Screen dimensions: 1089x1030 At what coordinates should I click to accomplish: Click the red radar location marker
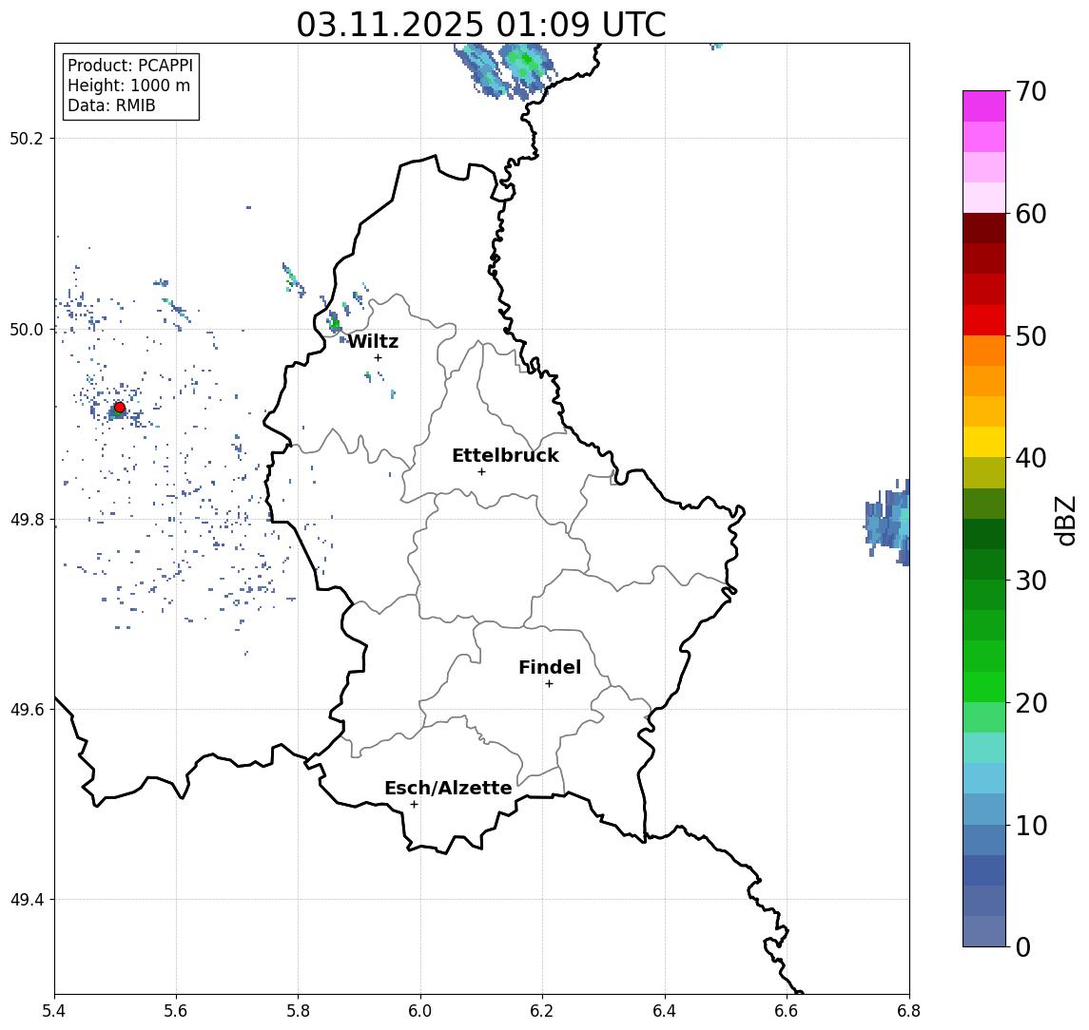coord(120,408)
